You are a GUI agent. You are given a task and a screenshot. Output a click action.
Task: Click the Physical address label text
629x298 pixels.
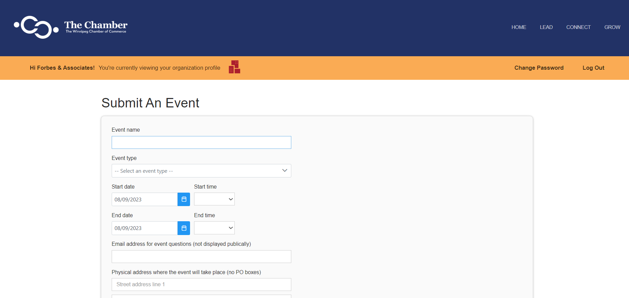pos(186,272)
